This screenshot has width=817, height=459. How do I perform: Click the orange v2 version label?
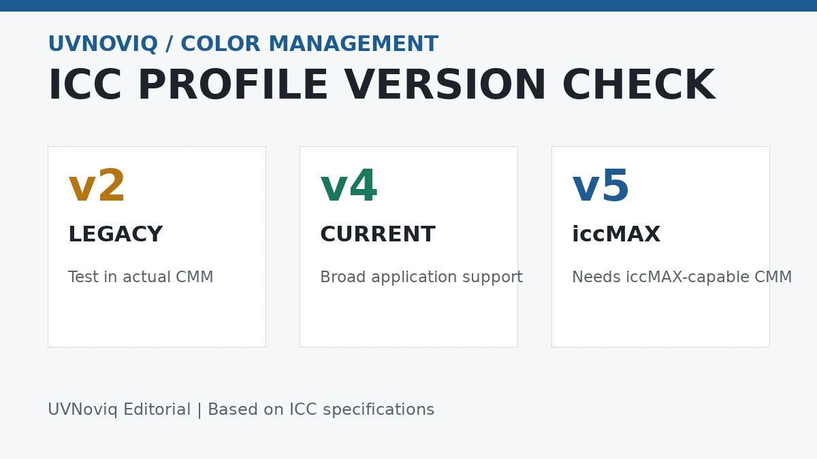point(97,187)
